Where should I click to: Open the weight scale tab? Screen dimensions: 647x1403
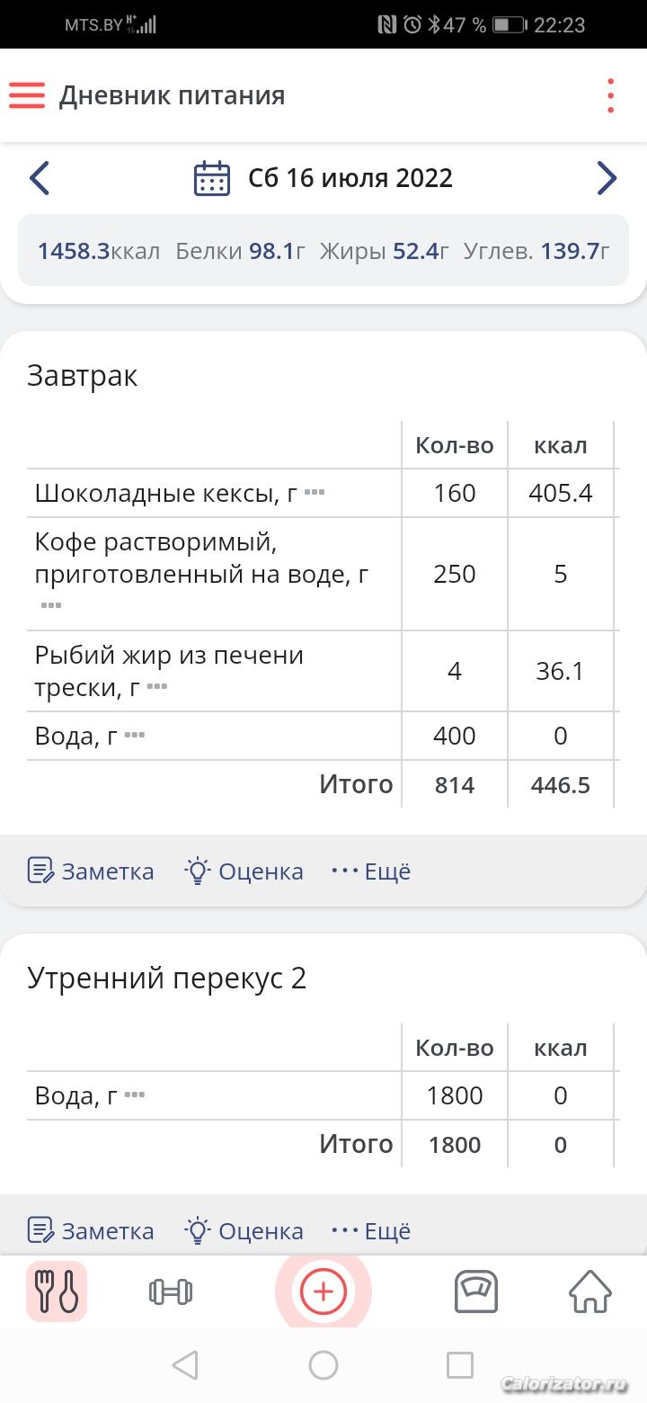[x=475, y=1292]
